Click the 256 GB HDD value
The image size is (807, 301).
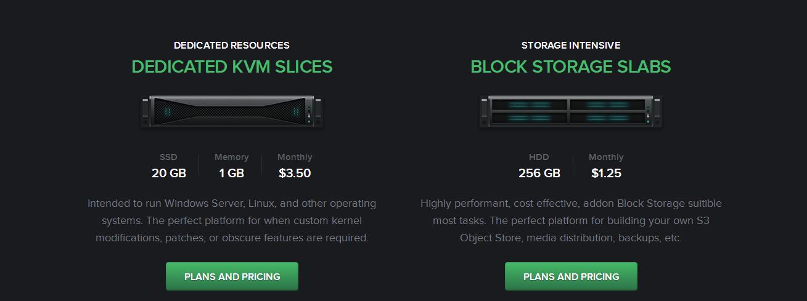coord(539,173)
